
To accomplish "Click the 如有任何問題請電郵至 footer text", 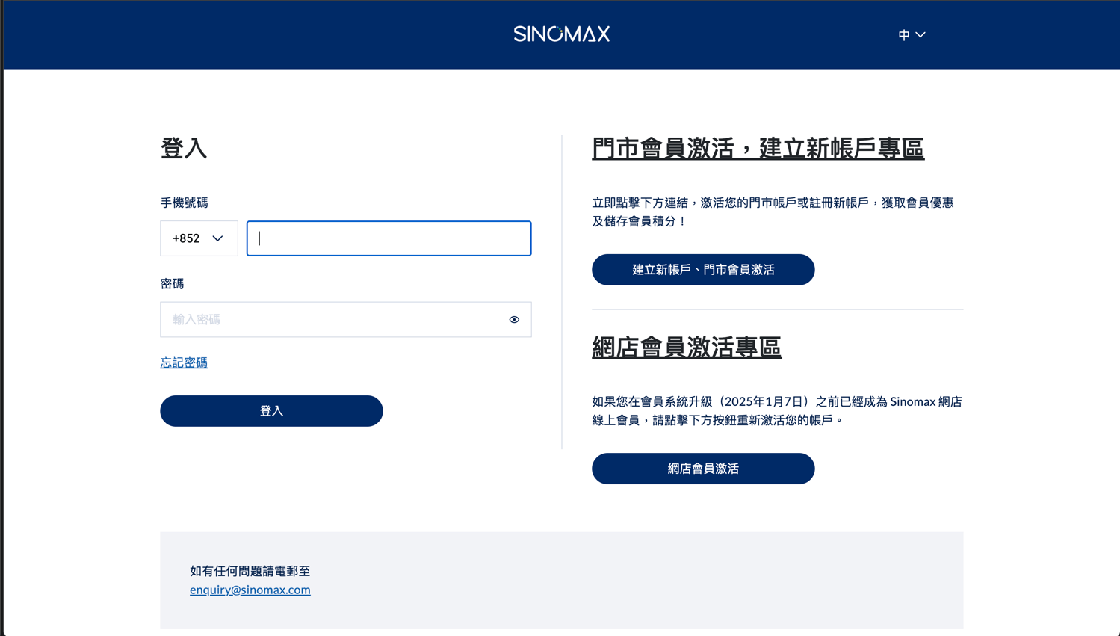I will [250, 571].
